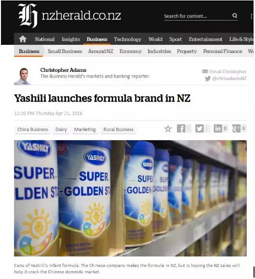255x279 pixels.
Task: Open @chrisadamsNZ Twitter link
Action: [x=229, y=78]
